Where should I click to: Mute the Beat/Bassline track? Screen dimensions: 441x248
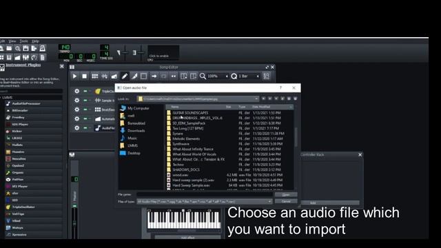click(85, 110)
